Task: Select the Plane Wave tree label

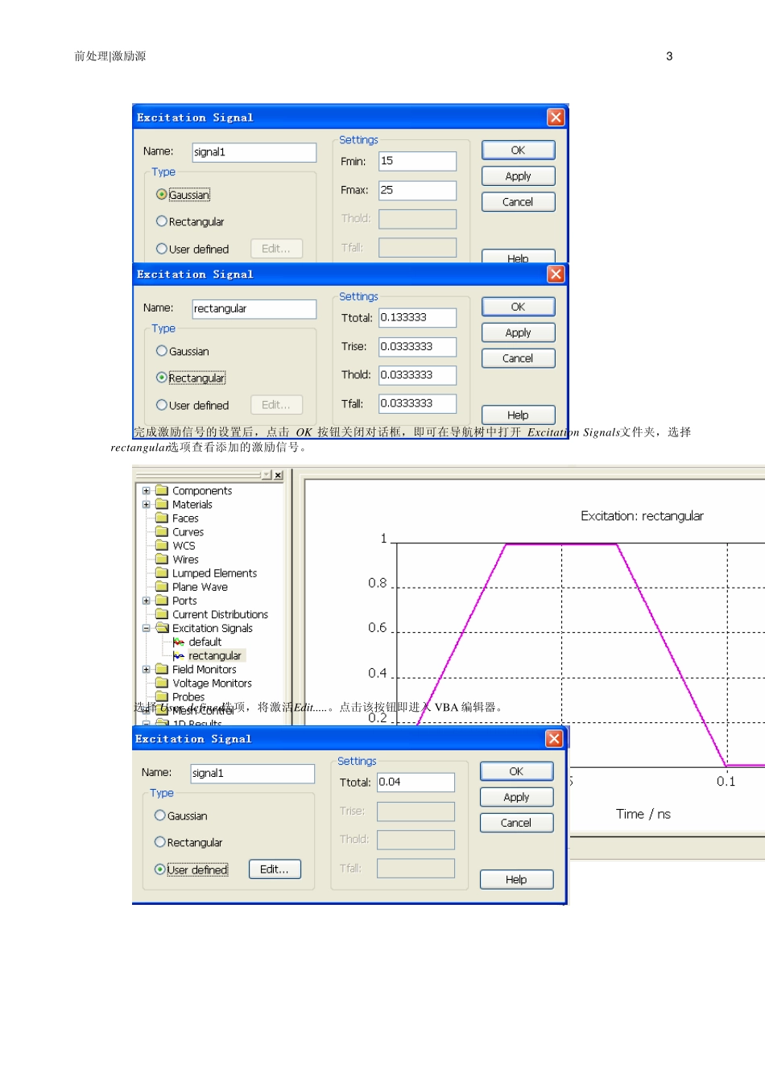Action: 200,587
